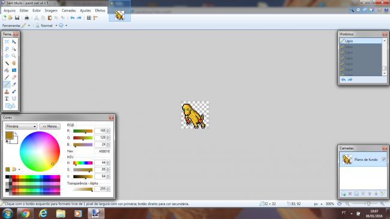
Task: Select the Text tool
Action: coord(7,99)
